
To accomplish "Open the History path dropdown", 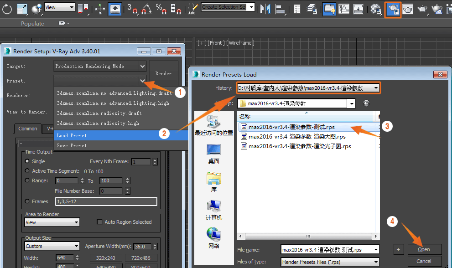I will click(376, 88).
